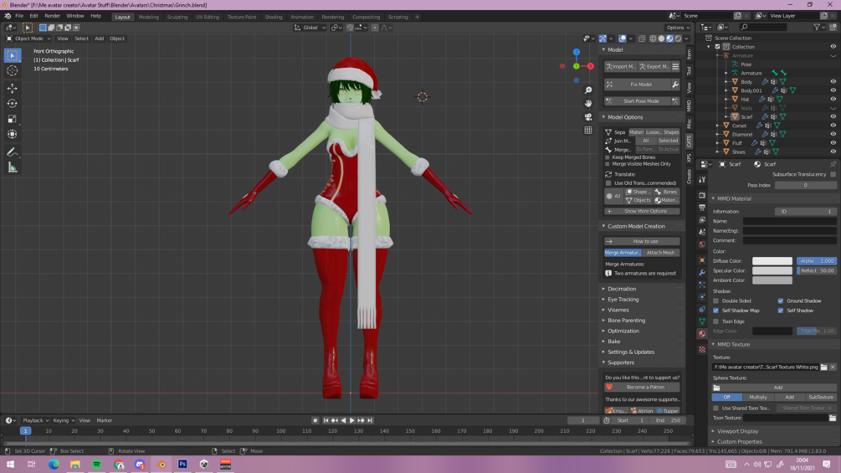
Task: Open Texture properties tab icon
Action: tap(702, 349)
